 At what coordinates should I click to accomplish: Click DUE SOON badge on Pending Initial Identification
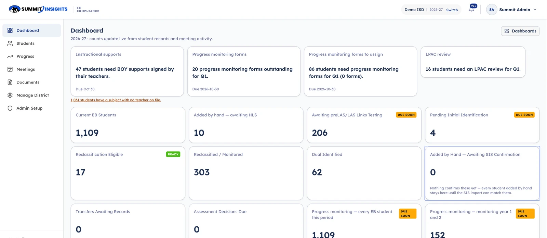tap(524, 115)
